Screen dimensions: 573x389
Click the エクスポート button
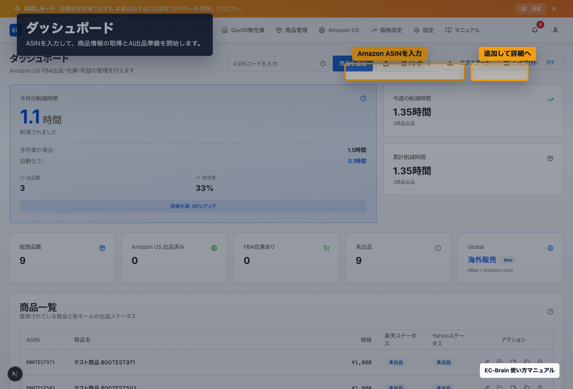pyautogui.click(x=468, y=63)
